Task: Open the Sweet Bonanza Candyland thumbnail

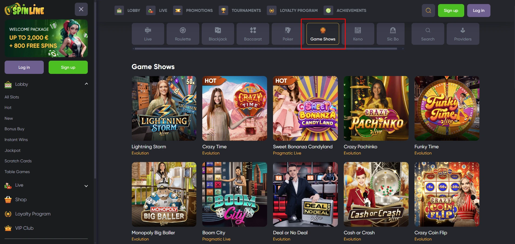Action: point(305,108)
